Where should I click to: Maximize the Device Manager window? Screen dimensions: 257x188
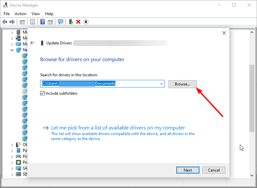coord(234,5)
